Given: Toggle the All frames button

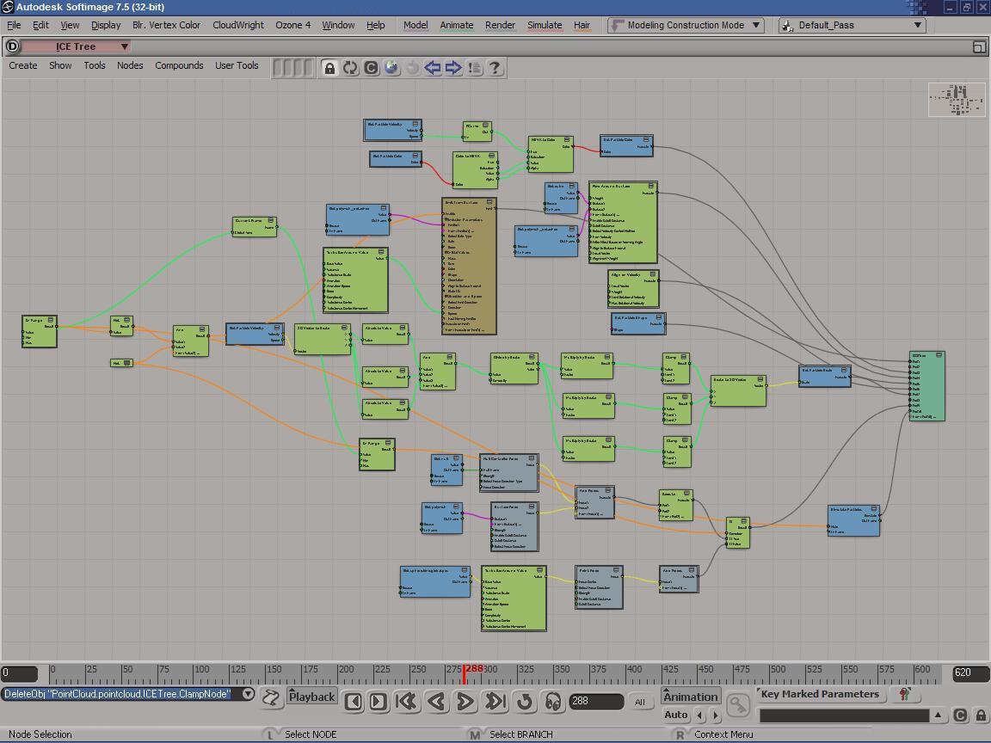Looking at the screenshot, I should [x=639, y=702].
